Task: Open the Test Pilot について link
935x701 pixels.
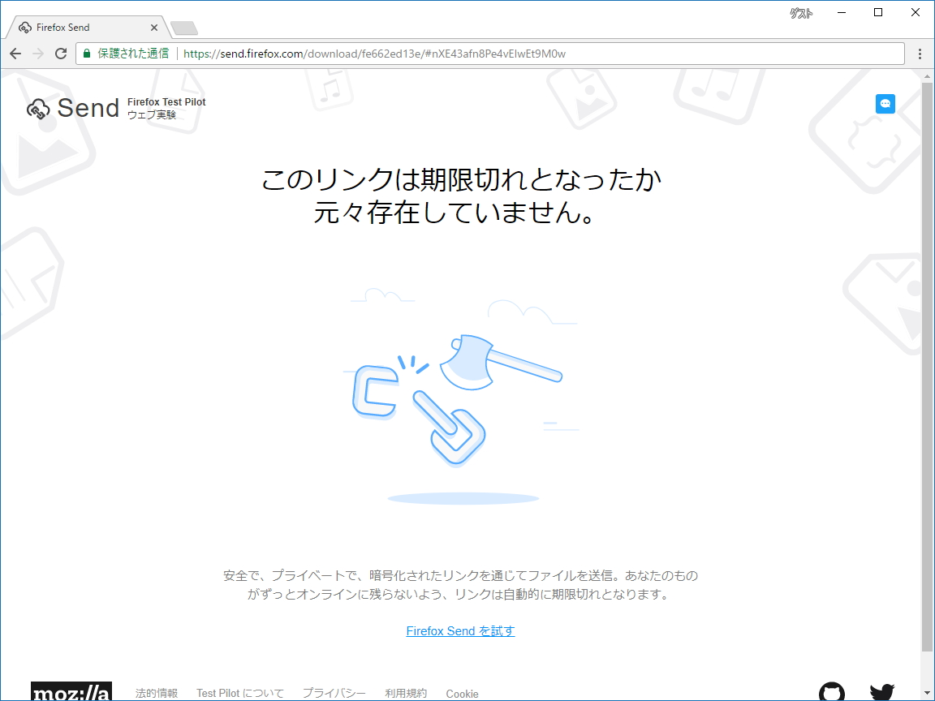Action: (x=240, y=694)
